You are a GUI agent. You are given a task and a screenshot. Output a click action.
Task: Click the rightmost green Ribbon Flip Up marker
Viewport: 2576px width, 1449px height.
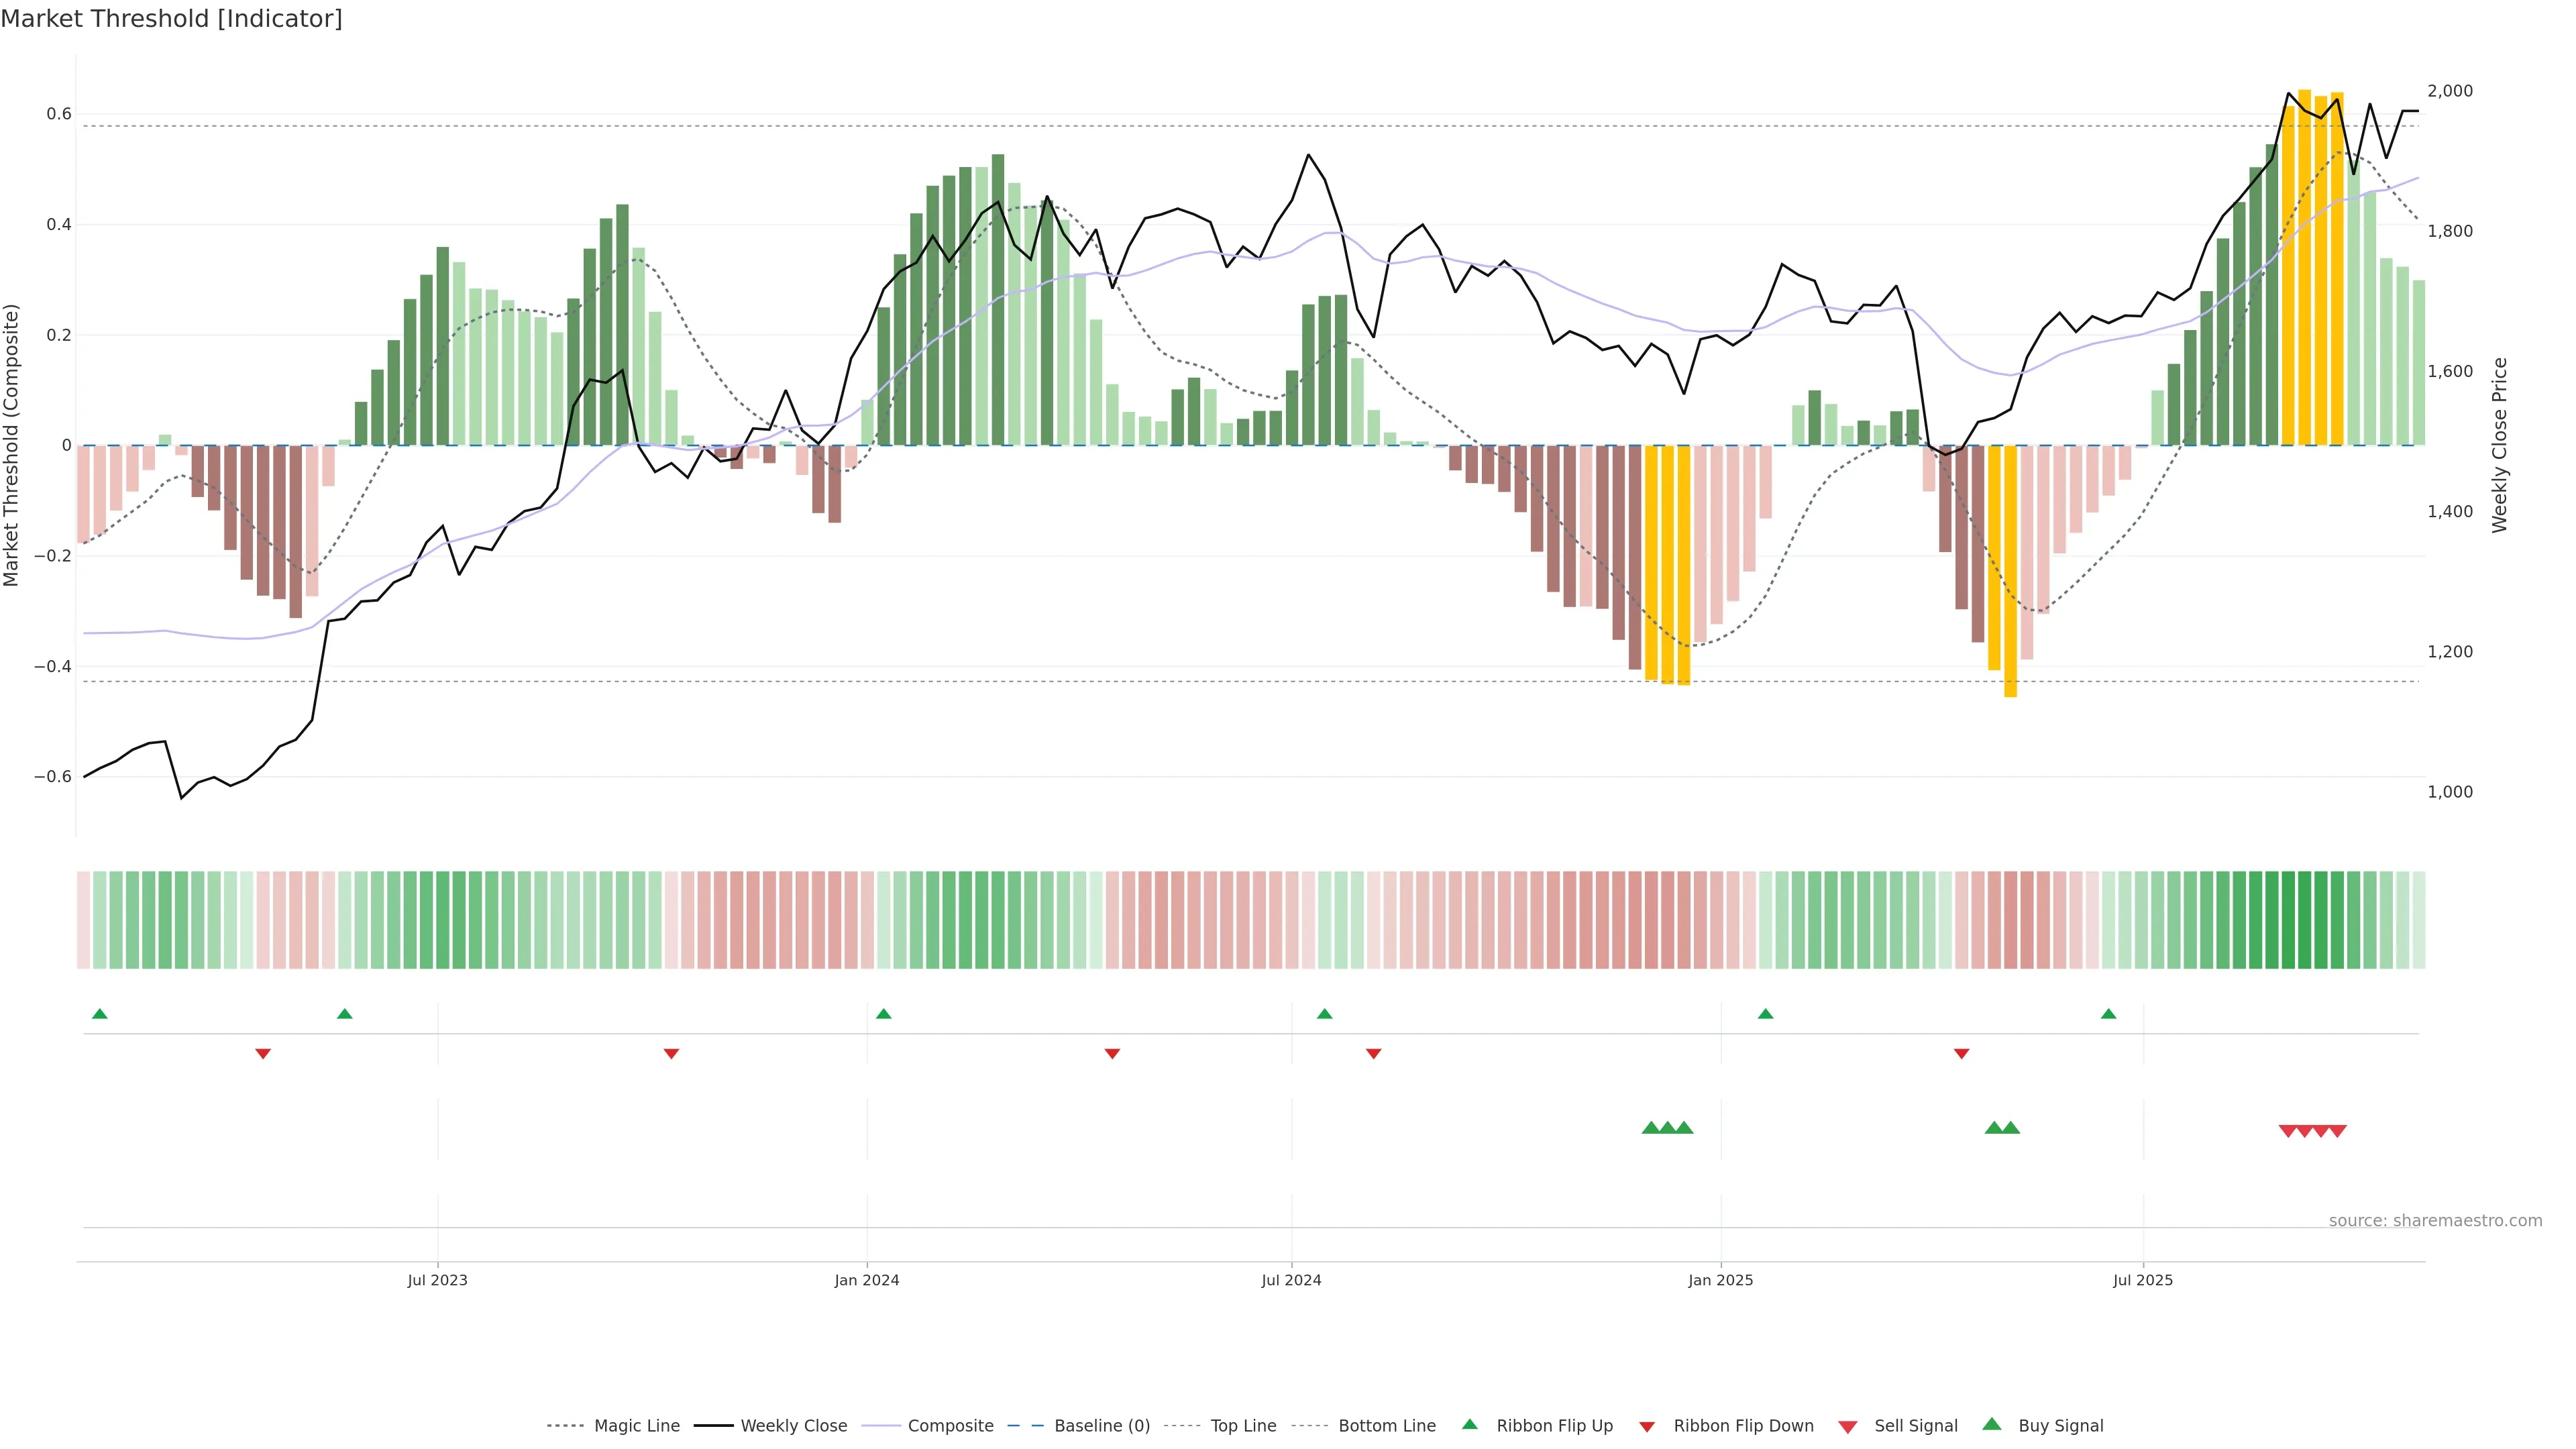(x=2108, y=1014)
